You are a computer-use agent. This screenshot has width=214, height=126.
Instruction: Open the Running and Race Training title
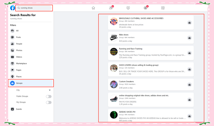tap(131, 49)
